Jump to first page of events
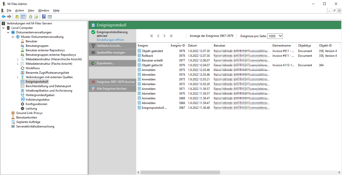Viewport: 342px width, 175px height. 152,36
